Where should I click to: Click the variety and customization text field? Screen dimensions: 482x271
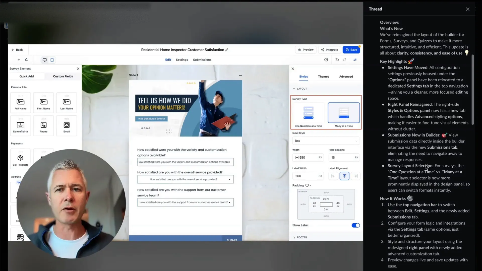(x=185, y=162)
